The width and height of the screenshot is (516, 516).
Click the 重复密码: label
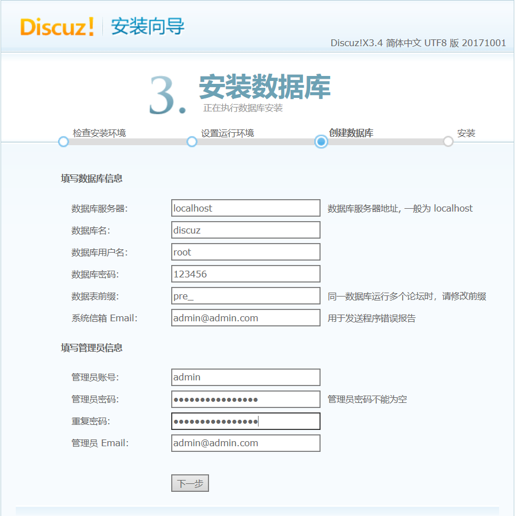point(91,421)
